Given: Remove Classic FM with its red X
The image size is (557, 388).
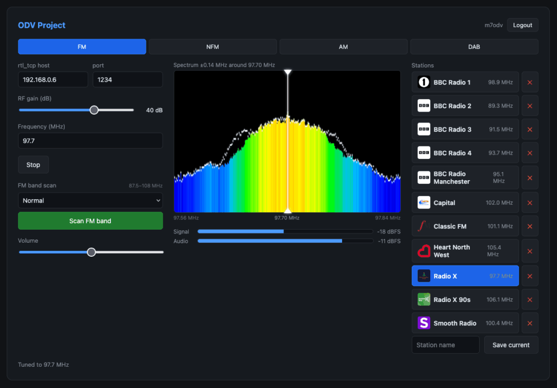Looking at the screenshot, I should coord(530,226).
